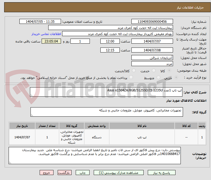Screen dimensions: 211x180
Task: Click the countdown timer 23:05:04
Action: [x=51, y=41]
